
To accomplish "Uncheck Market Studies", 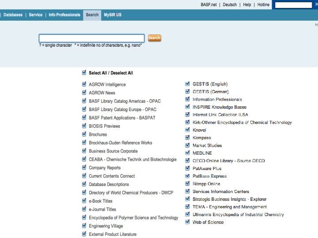I will [188, 145].
